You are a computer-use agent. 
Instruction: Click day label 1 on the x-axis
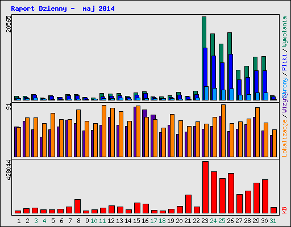pyautogui.click(x=19, y=221)
